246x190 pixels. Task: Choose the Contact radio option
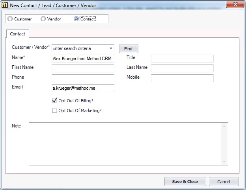pos(76,19)
